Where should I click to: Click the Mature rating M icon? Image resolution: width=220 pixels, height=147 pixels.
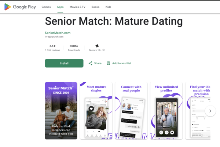coord(97,46)
